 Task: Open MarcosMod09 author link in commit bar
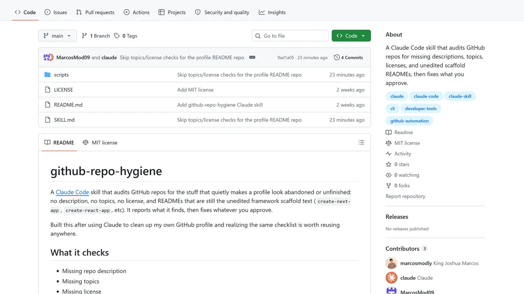tap(73, 57)
